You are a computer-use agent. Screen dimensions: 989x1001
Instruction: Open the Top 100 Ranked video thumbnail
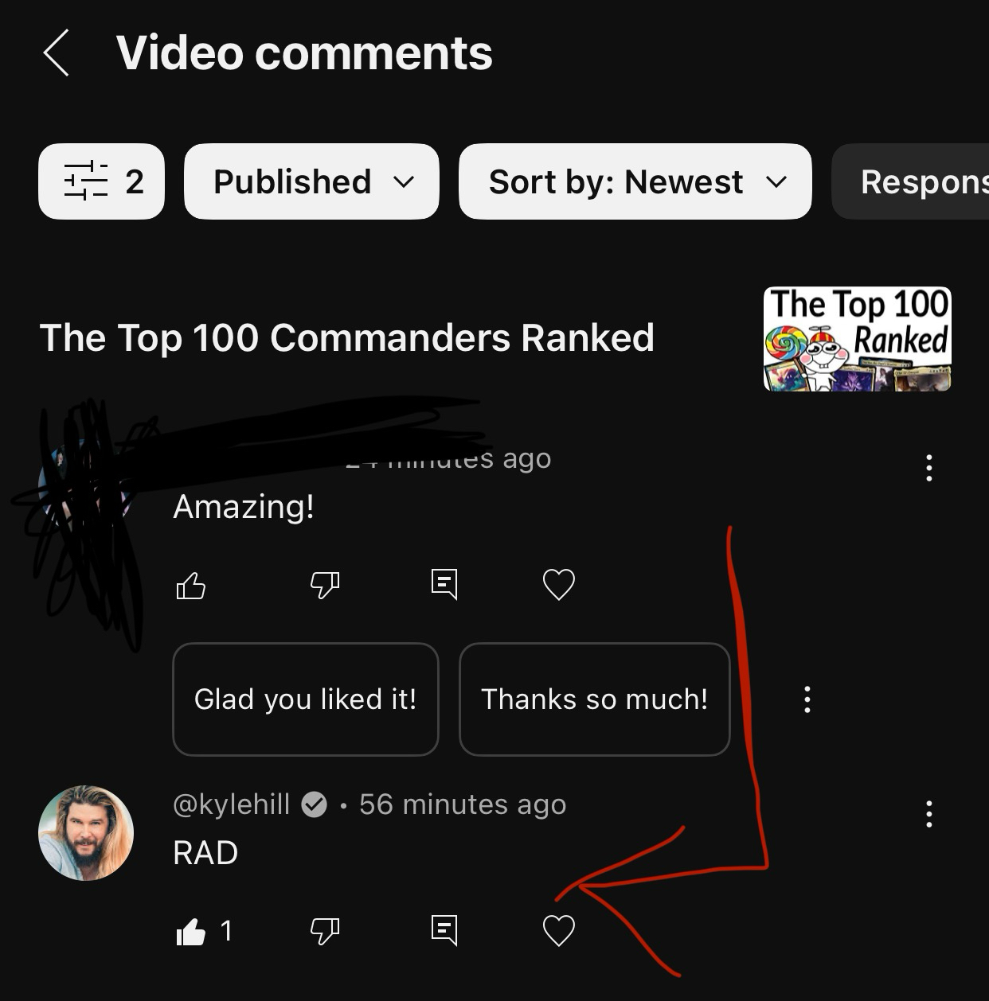pyautogui.click(x=858, y=339)
